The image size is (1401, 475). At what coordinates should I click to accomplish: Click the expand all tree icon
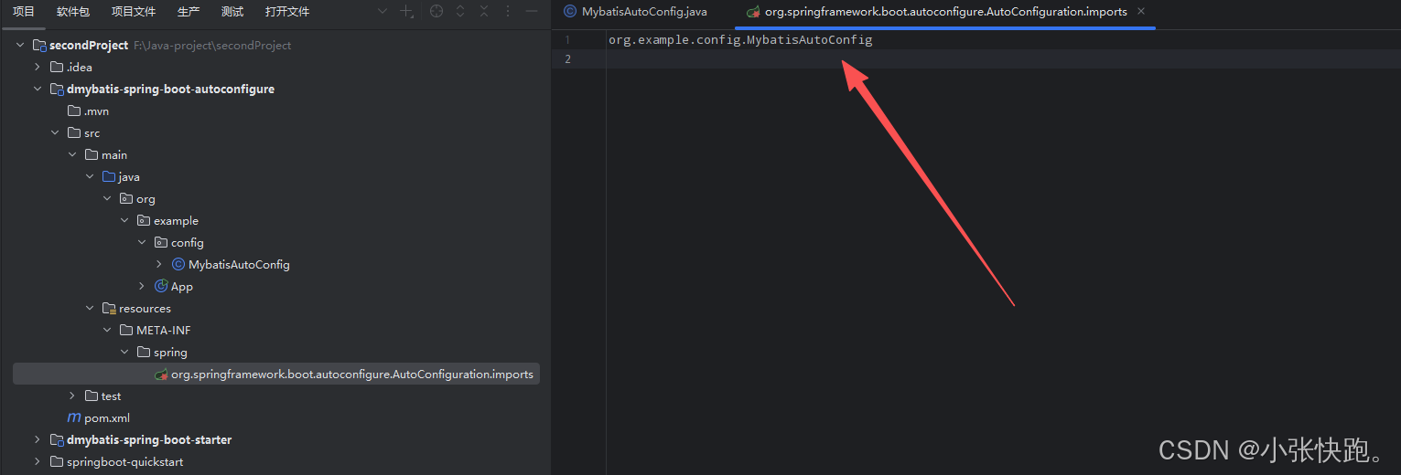[x=460, y=12]
